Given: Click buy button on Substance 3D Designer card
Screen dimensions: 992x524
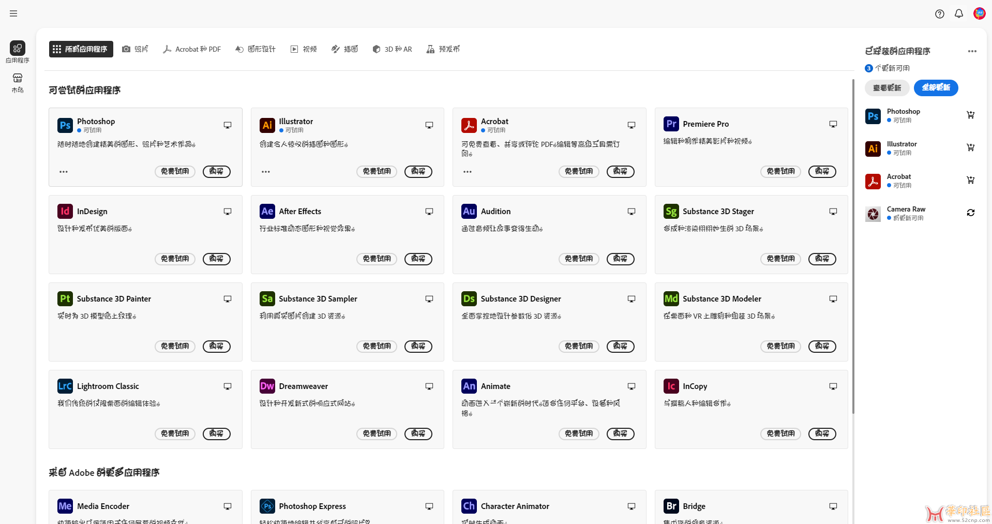Looking at the screenshot, I should (621, 346).
